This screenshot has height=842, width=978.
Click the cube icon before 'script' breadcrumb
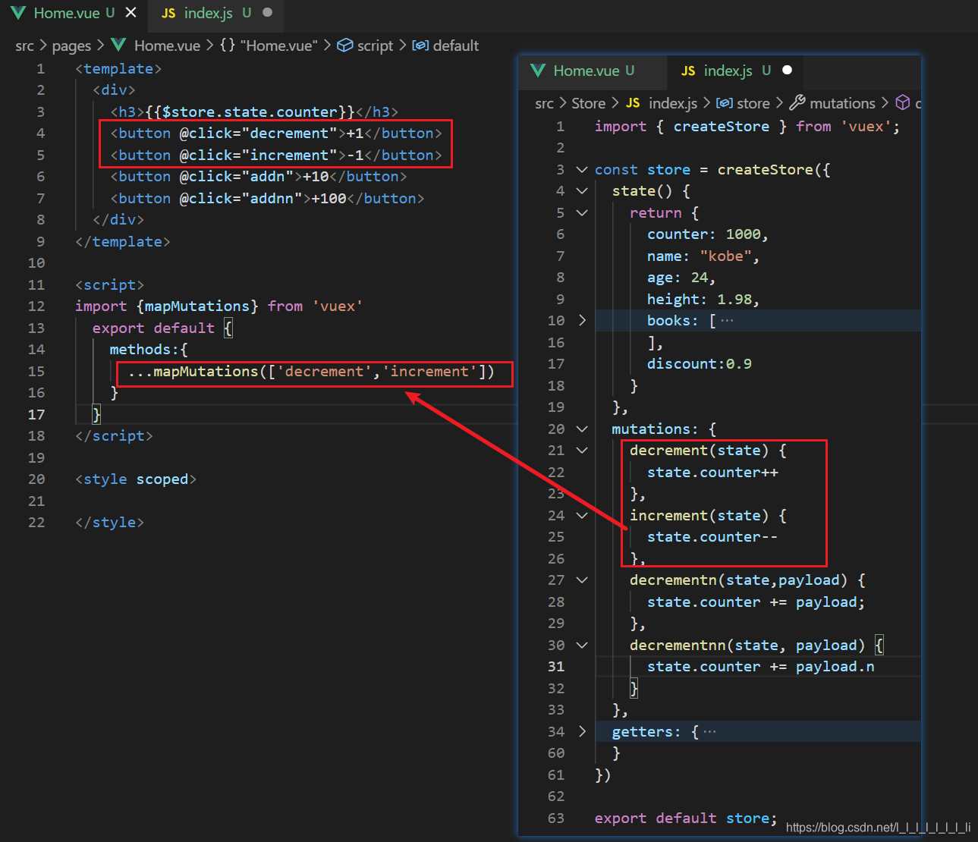(x=344, y=46)
